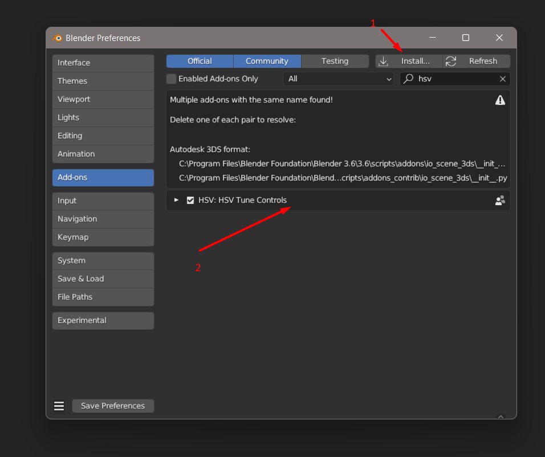This screenshot has height=457, width=545.
Task: Click the Autodesk 3DS format text
Action: (210, 149)
